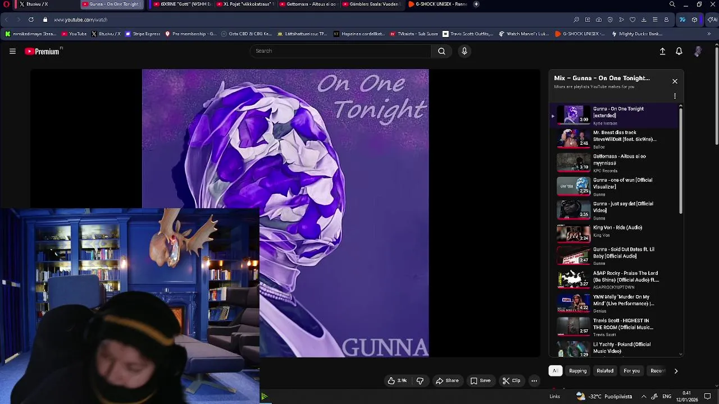The width and height of the screenshot is (719, 404).
Task: Show more filter chips with right arrow
Action: tap(676, 371)
